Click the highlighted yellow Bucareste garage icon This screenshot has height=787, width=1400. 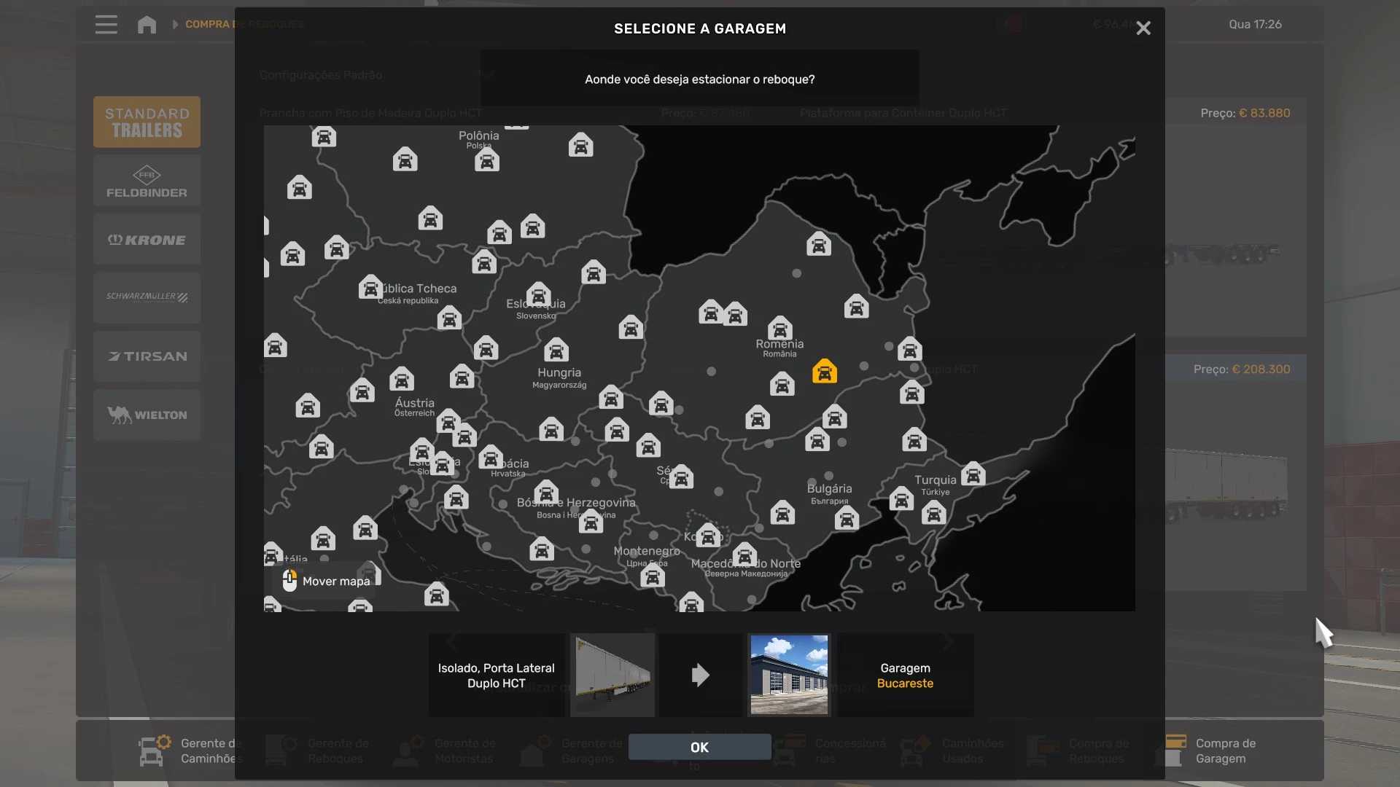[825, 372]
